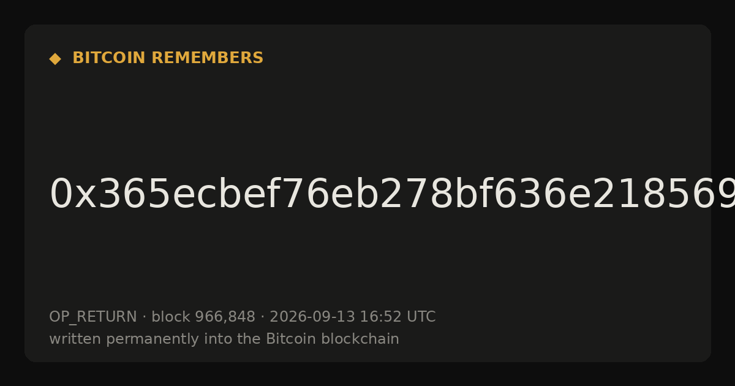
Task: Click the dot separator before the date
Action: [262, 317]
